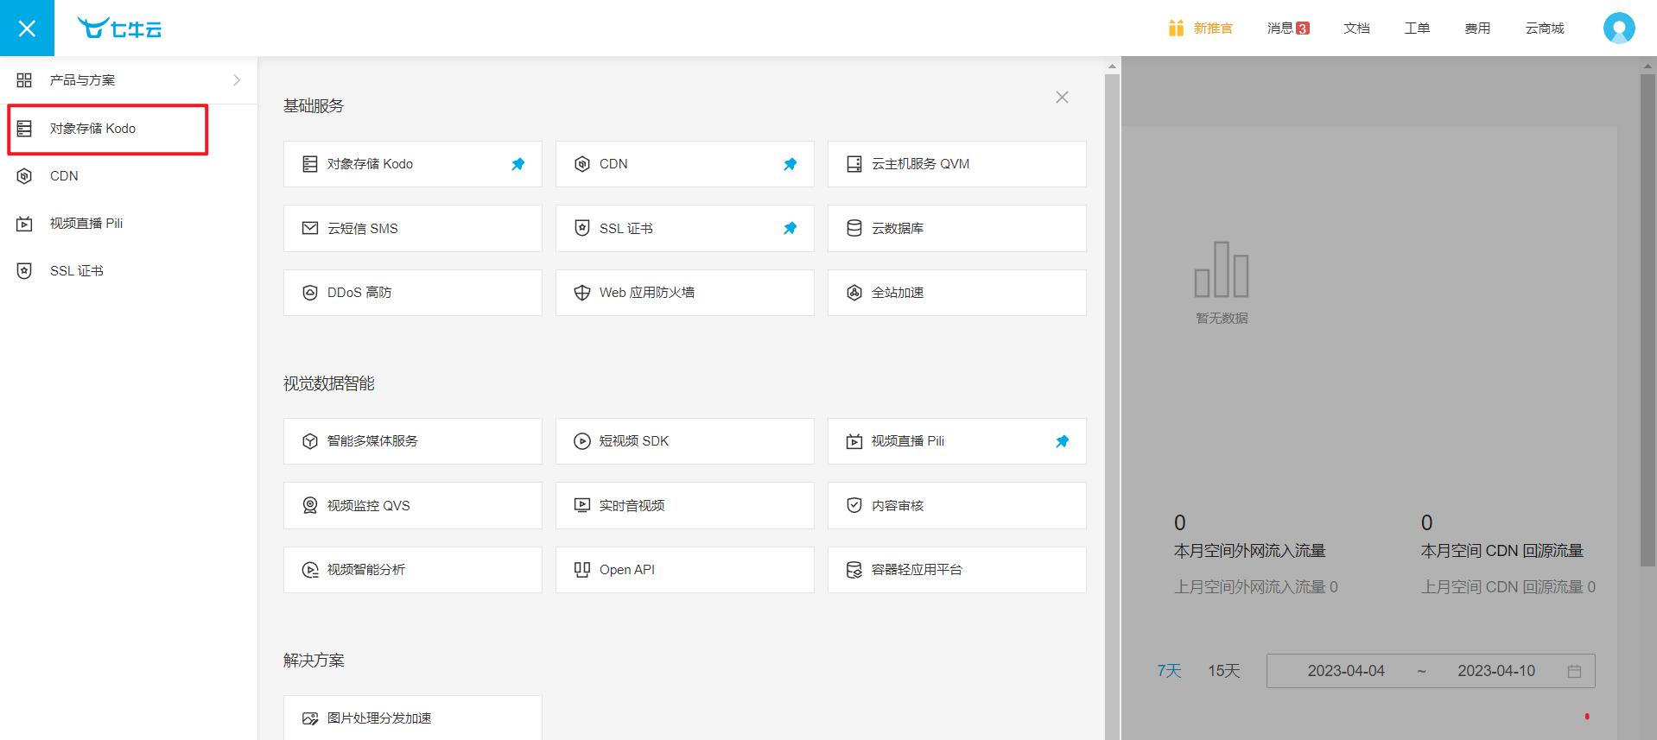The height and width of the screenshot is (740, 1657).
Task: Click the Qiniu Cloud logo
Action: (119, 28)
